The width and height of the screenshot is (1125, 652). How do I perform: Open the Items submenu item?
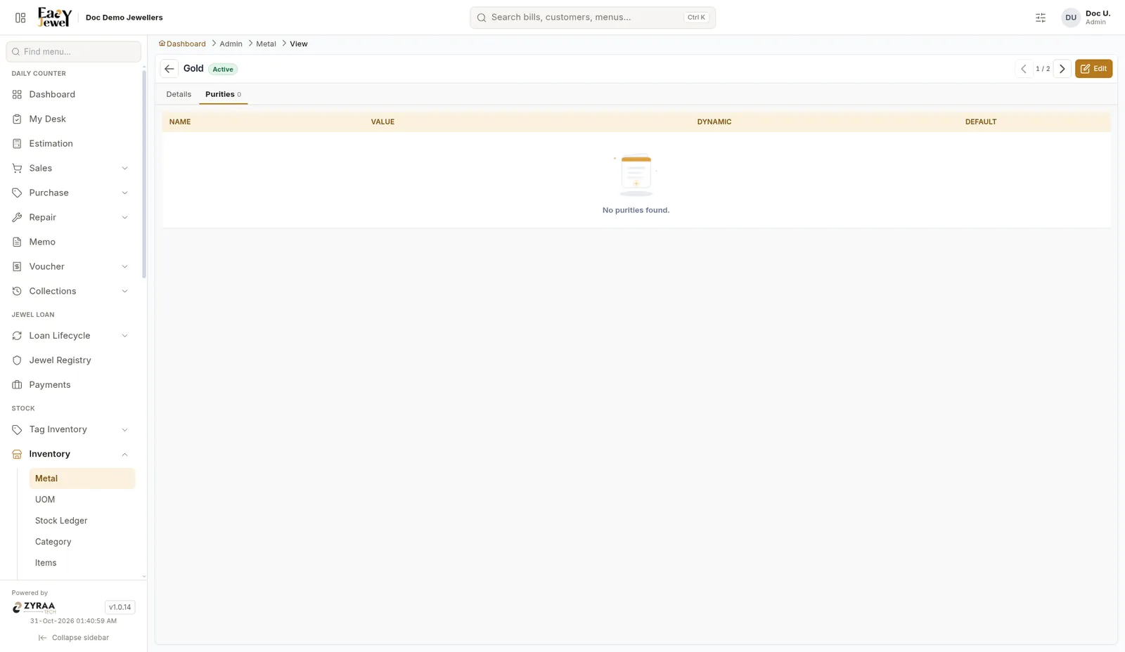[82, 563]
